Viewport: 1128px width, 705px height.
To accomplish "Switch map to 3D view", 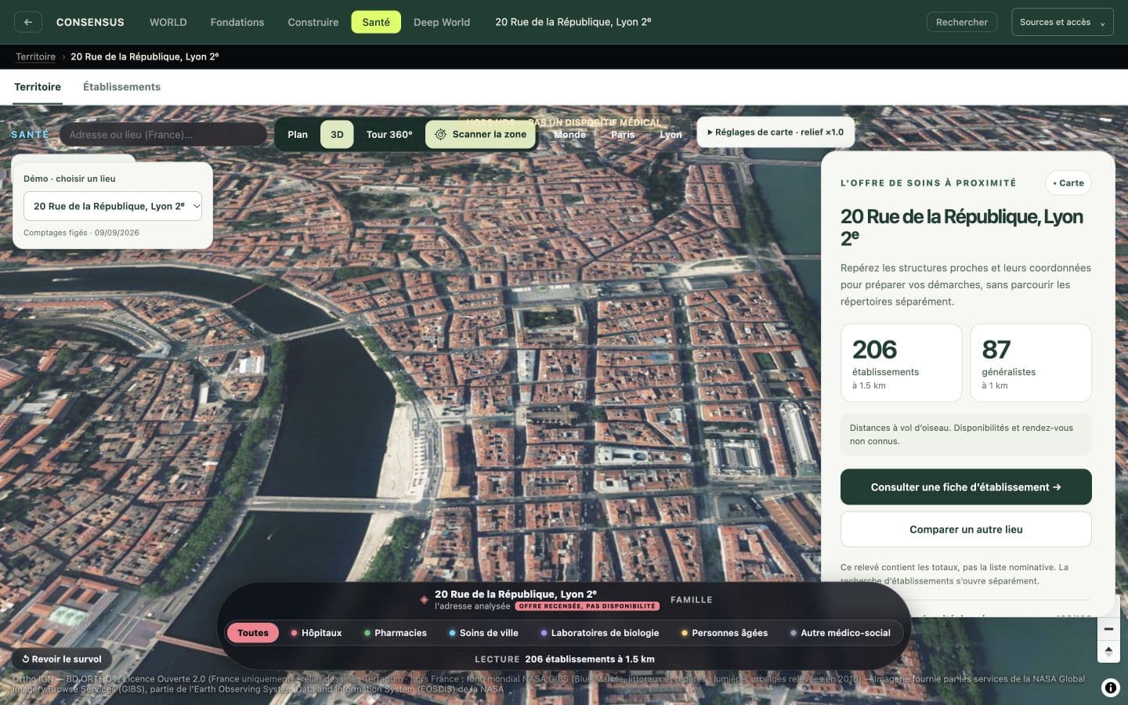I will (x=337, y=135).
